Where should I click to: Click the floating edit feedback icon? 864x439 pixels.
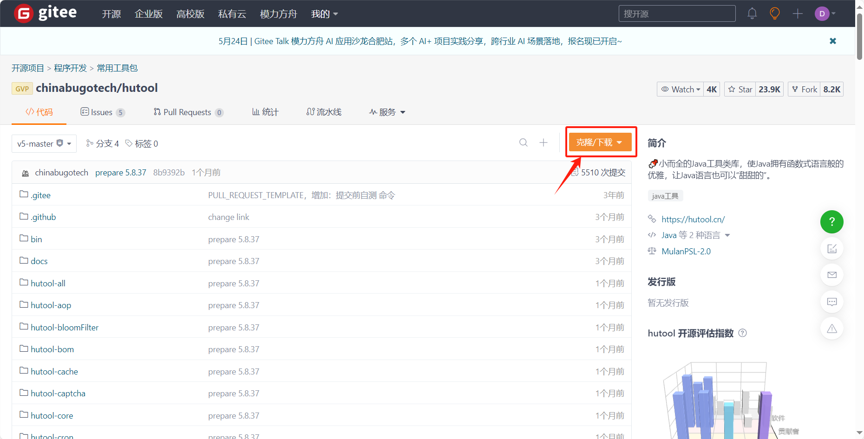(x=831, y=249)
